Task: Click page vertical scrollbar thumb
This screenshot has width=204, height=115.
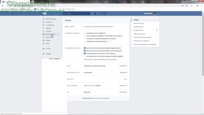Action: point(203,44)
